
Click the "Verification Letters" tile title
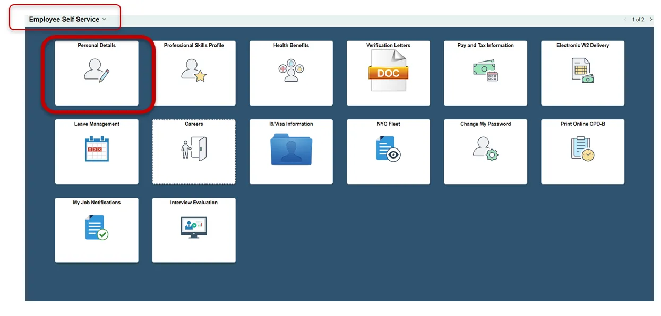point(388,46)
